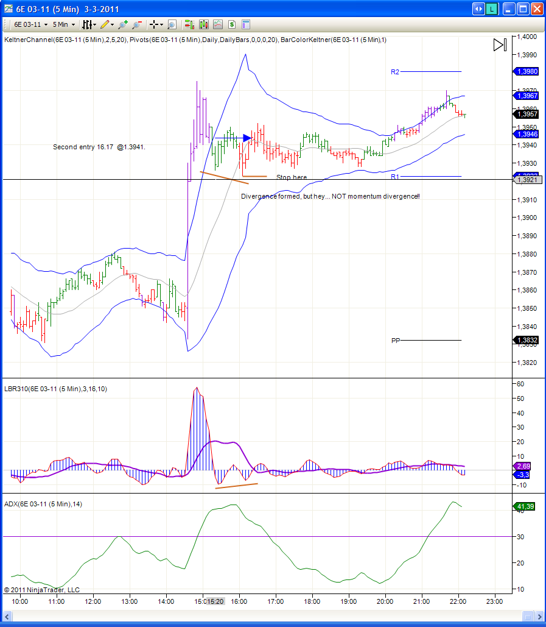Select the 41,39 ADX value marker
The width and height of the screenshot is (546, 627).
pyautogui.click(x=524, y=506)
